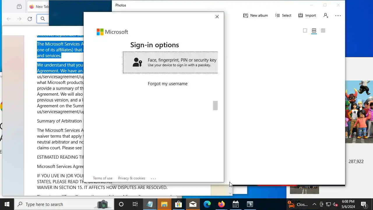Image resolution: width=373 pixels, height=210 pixels.
Task: Create a New album in Photos
Action: click(x=256, y=15)
